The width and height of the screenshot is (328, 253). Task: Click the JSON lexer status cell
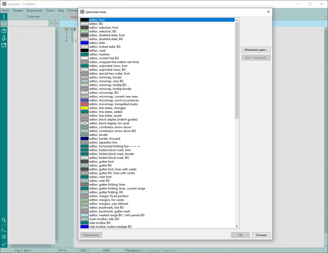(106, 250)
